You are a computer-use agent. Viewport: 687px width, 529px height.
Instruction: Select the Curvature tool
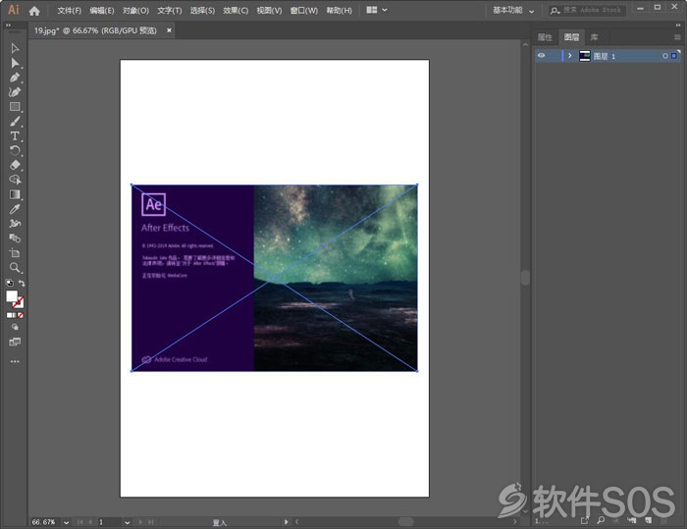pos(15,92)
